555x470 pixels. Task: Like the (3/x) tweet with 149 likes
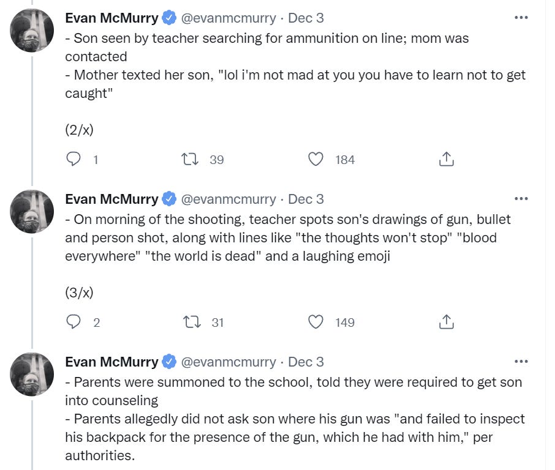(315, 322)
